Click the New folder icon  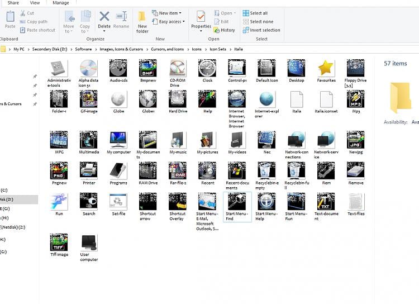click(142, 17)
